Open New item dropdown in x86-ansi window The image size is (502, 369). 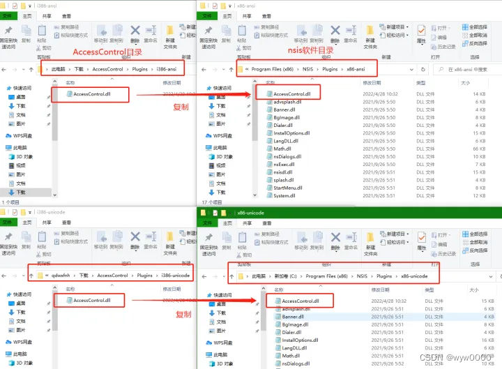[x=394, y=27]
